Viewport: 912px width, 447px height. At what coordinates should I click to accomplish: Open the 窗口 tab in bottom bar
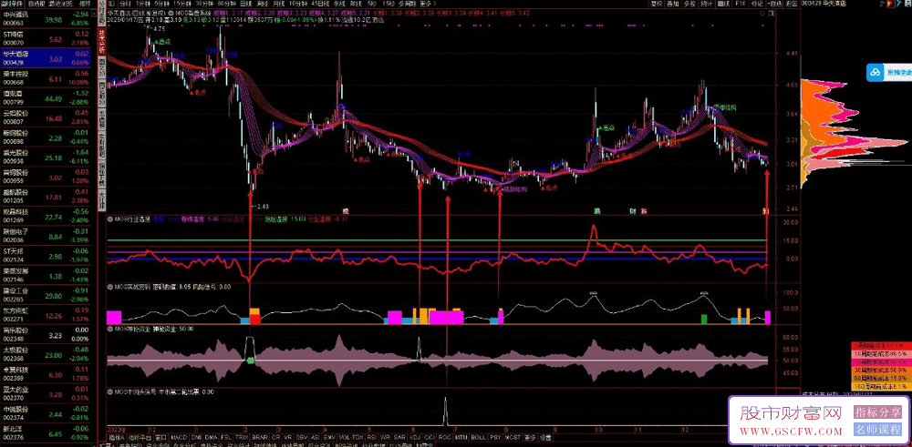coord(161,437)
